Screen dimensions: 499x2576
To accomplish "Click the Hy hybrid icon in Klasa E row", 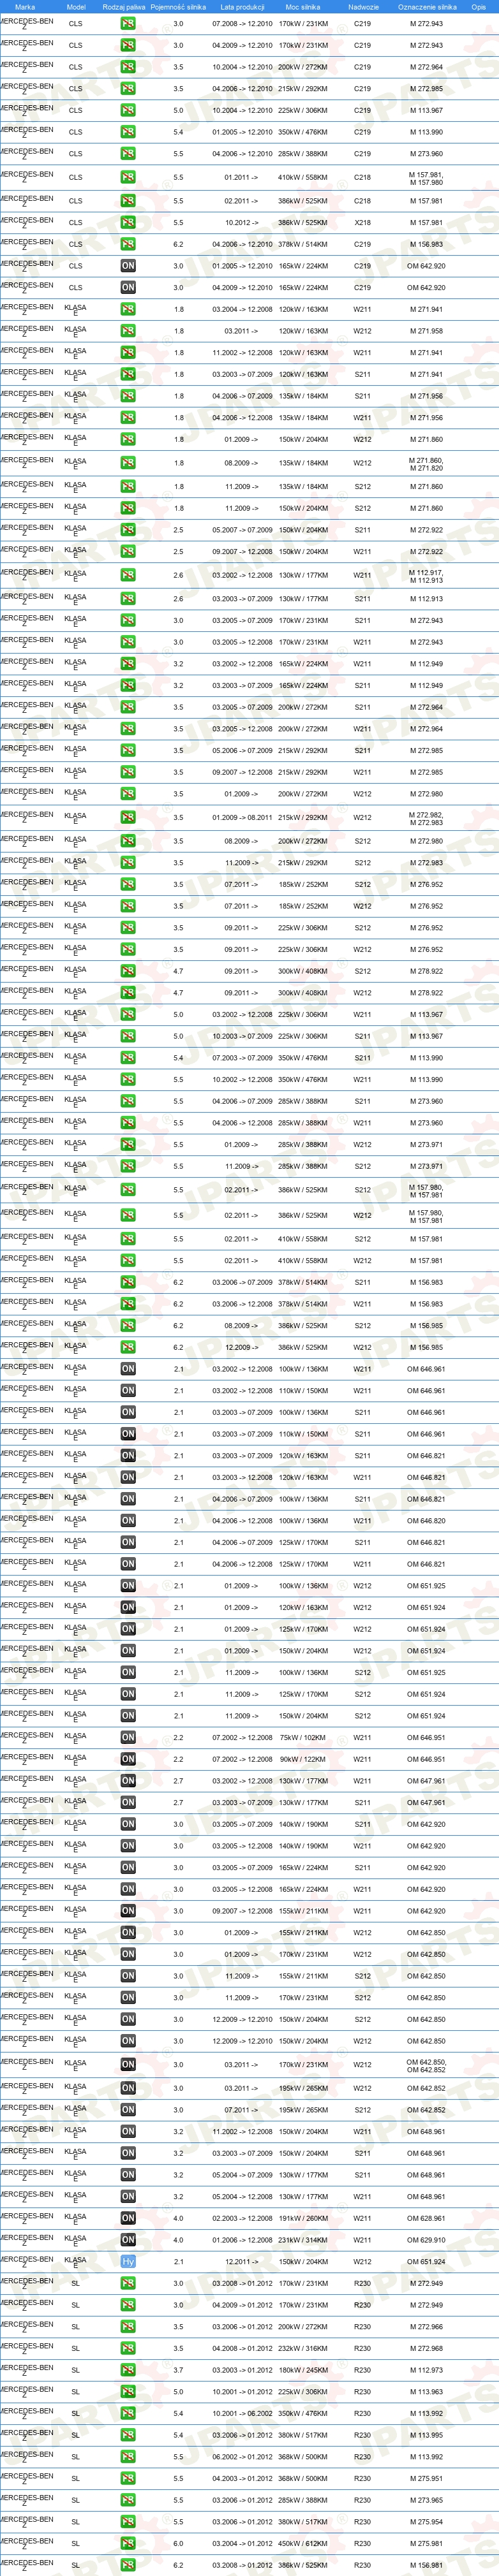I will [x=128, y=2262].
